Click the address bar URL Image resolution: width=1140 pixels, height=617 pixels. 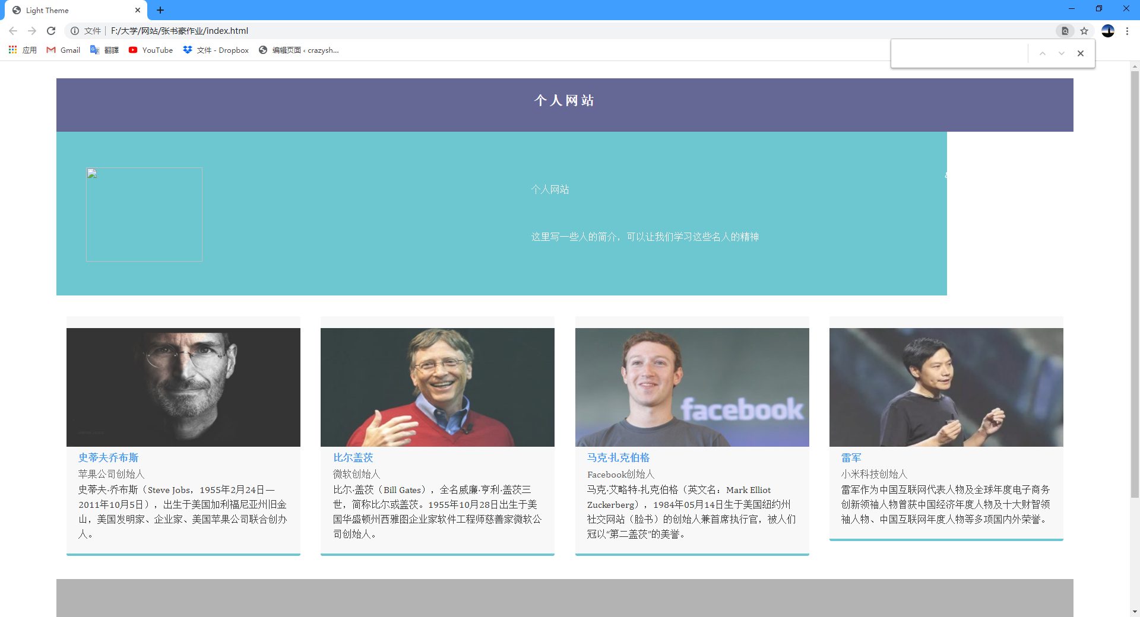tap(179, 31)
